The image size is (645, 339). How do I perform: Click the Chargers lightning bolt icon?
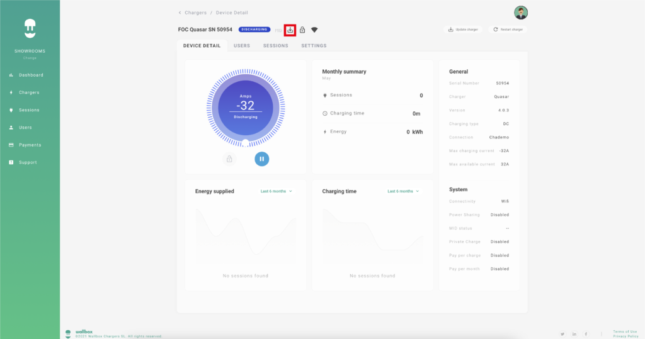pyautogui.click(x=11, y=92)
